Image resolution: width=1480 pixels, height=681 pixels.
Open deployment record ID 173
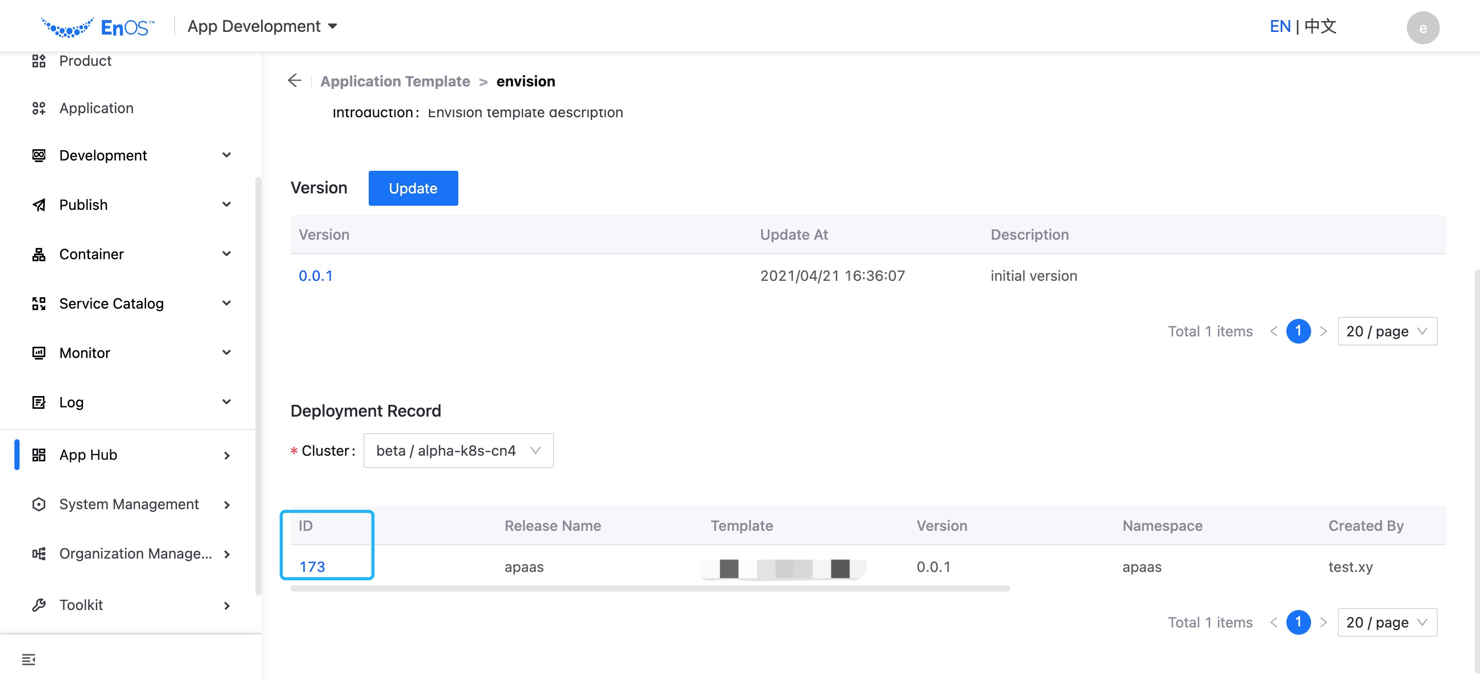pyautogui.click(x=312, y=567)
